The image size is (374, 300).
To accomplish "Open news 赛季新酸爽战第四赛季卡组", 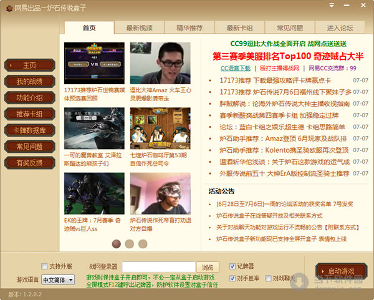I will (x=279, y=115).
